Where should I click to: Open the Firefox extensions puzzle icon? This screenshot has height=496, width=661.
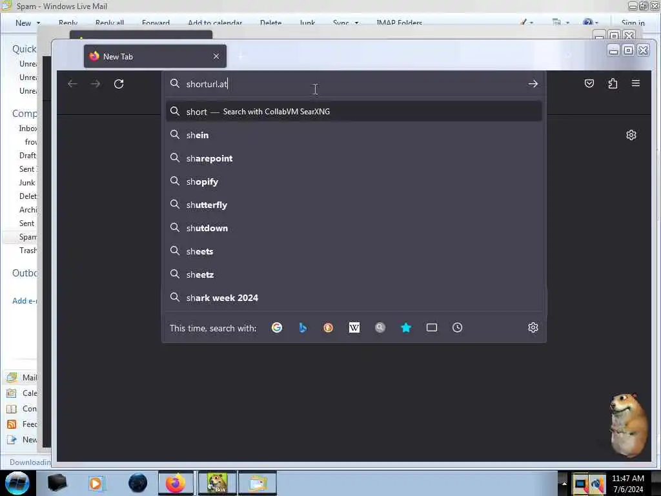pos(613,83)
